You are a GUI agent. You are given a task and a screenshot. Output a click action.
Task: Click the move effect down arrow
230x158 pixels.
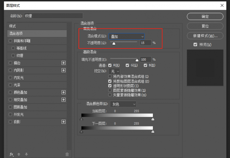click(x=26, y=154)
